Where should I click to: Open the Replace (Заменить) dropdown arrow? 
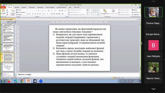pos(140,12)
